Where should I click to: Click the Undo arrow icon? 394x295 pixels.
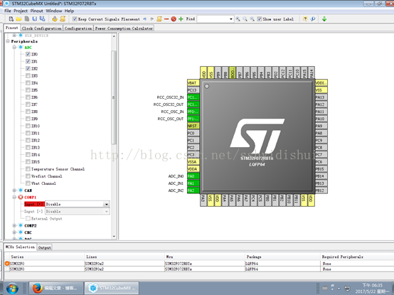145,19
